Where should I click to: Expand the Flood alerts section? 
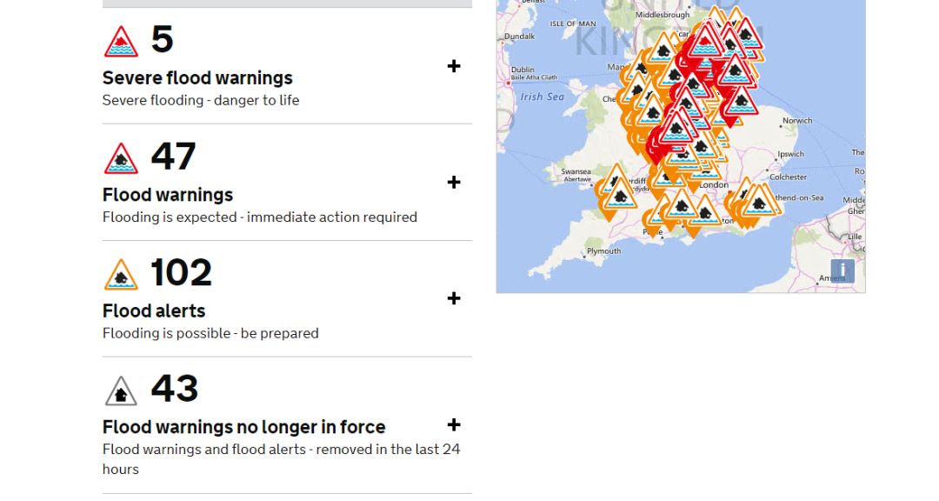point(454,298)
